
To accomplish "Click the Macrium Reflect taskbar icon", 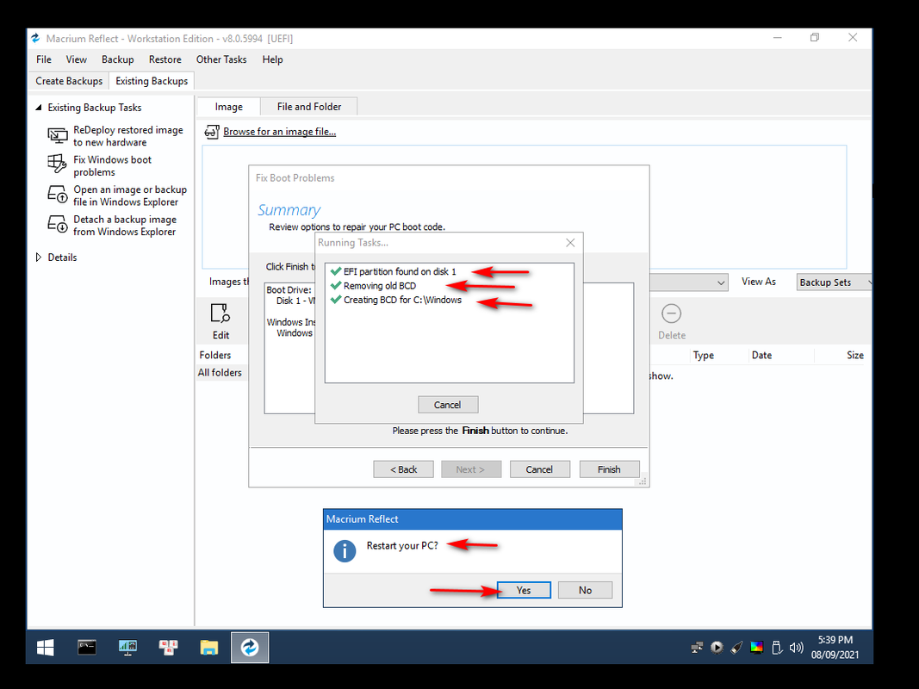I will click(250, 648).
